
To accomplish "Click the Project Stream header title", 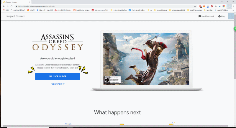I will [15, 16].
